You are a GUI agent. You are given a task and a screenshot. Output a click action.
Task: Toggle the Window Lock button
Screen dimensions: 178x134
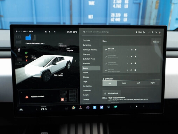[112, 93]
